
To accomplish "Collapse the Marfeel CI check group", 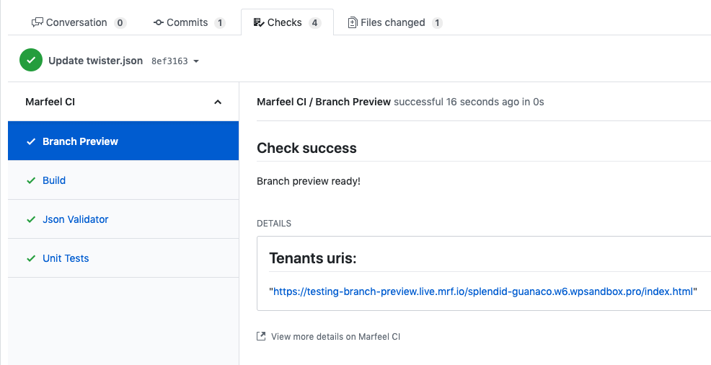I will click(x=218, y=102).
